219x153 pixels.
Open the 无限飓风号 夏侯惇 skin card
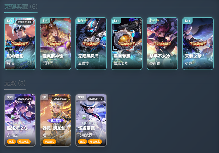91,44
